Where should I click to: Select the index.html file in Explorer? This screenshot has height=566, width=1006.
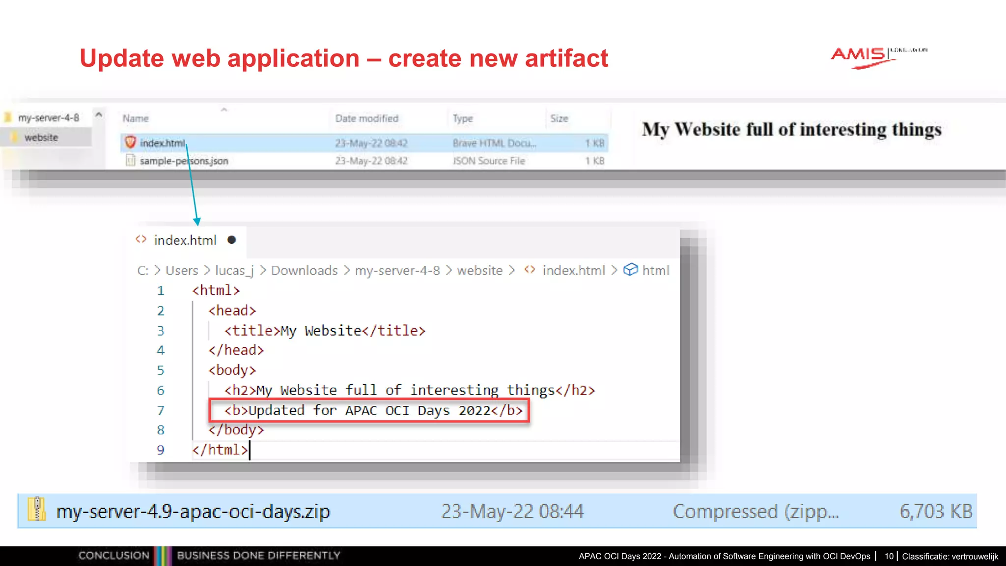(364, 143)
